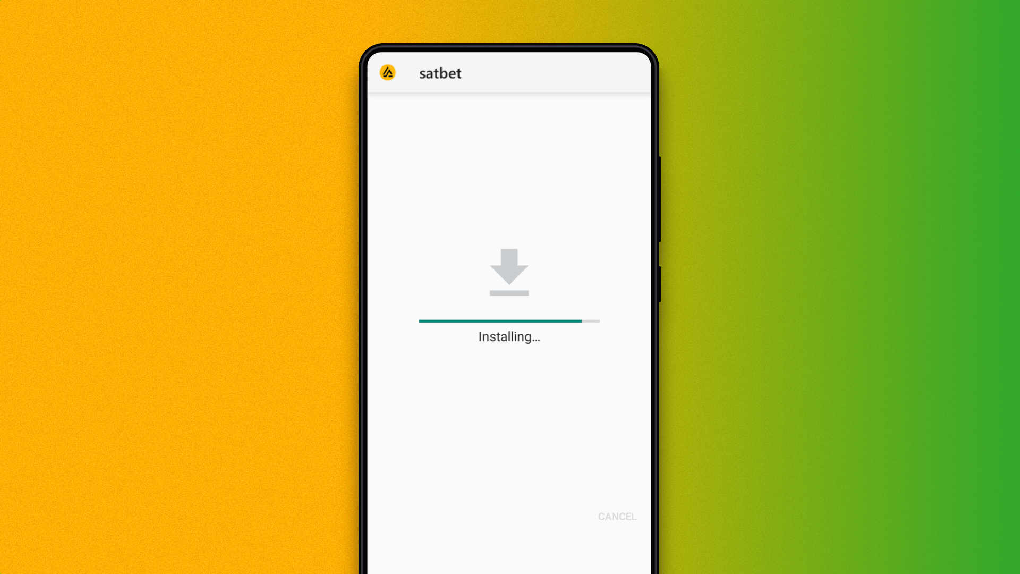Click the Installing progress indicator

pos(509,320)
